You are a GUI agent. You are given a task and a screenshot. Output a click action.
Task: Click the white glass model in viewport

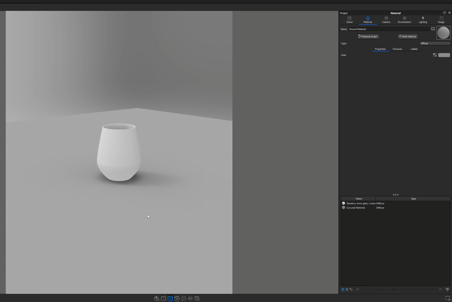click(x=119, y=153)
